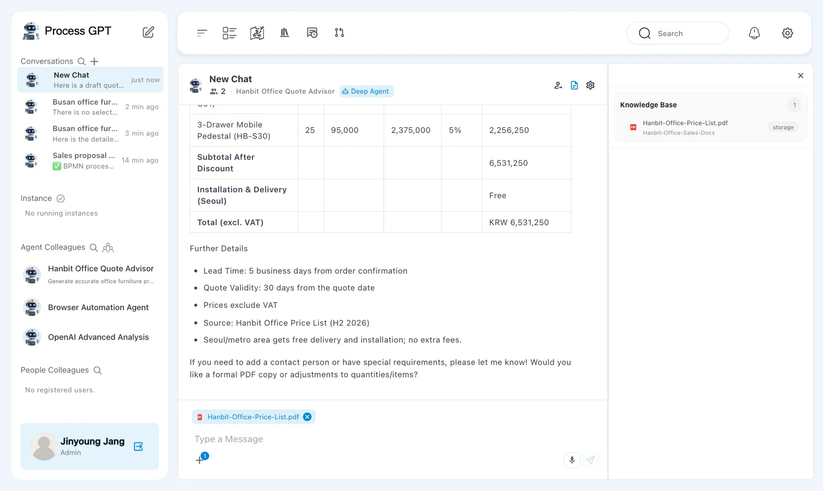Viewport: 823px width, 491px height.
Task: Click the Jinyoung Jang profile avatar
Action: [44, 446]
